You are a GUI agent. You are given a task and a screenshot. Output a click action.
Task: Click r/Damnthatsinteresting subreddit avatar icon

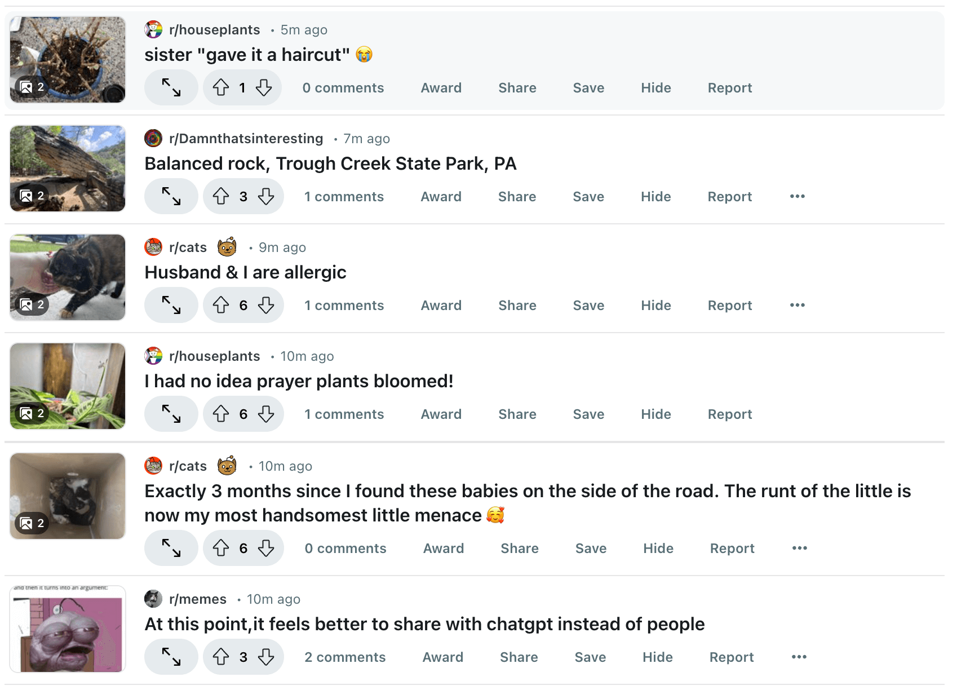tap(153, 138)
